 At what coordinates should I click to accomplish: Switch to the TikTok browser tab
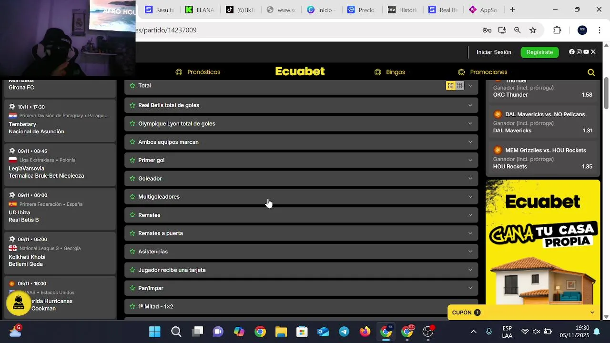click(241, 10)
